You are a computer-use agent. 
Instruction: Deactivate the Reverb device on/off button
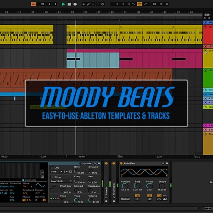click(x=106, y=163)
